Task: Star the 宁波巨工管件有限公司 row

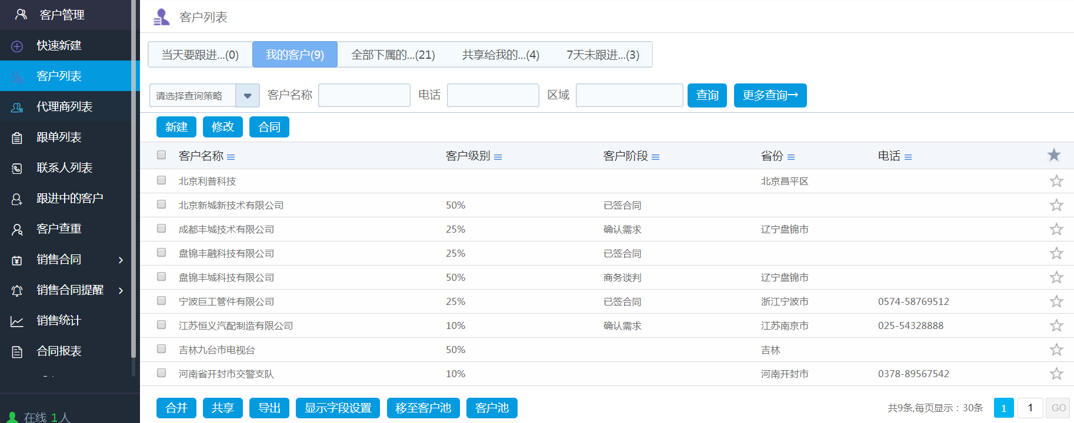Action: tap(1056, 301)
